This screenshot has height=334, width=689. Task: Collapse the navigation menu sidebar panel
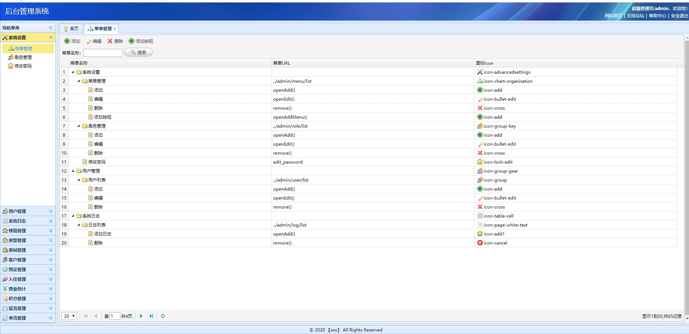[51, 28]
